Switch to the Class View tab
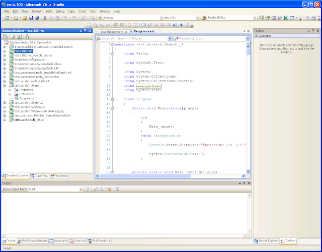322x252 pixels. coord(39,176)
